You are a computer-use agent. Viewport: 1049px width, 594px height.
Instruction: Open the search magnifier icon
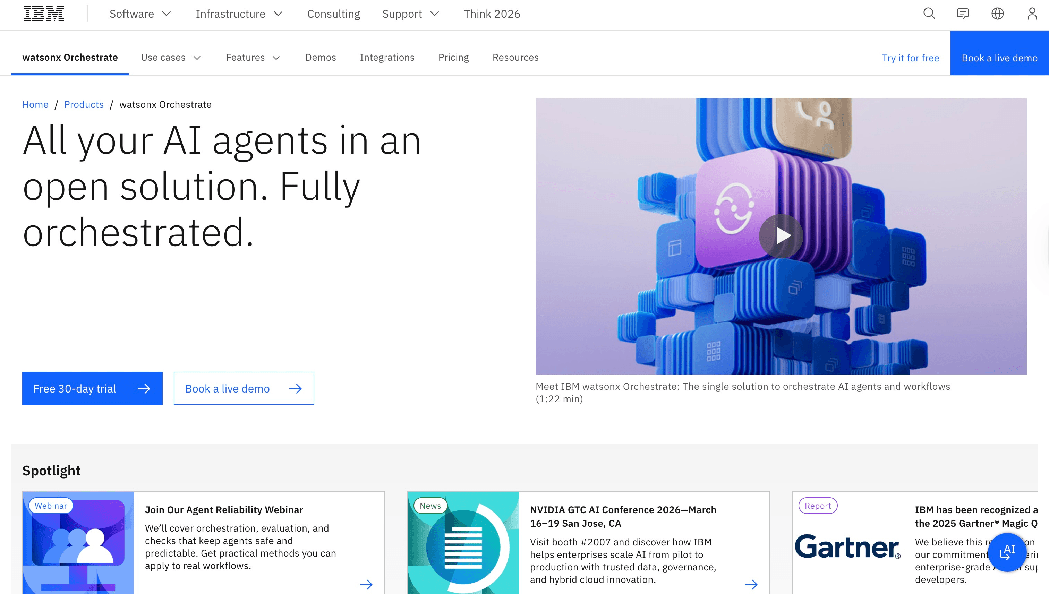coord(929,14)
